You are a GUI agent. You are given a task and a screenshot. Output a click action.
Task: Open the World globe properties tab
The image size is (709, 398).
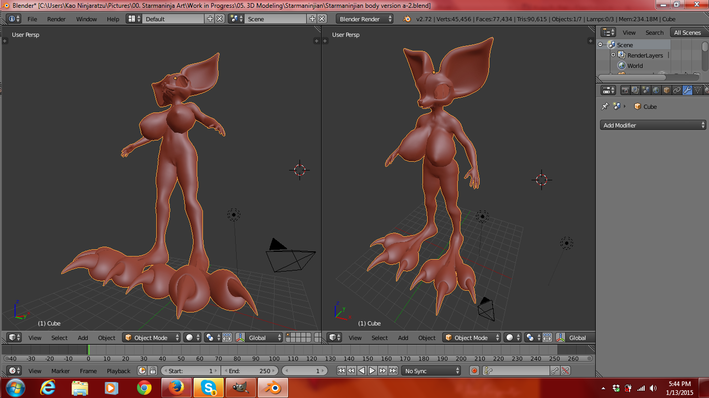(x=656, y=90)
